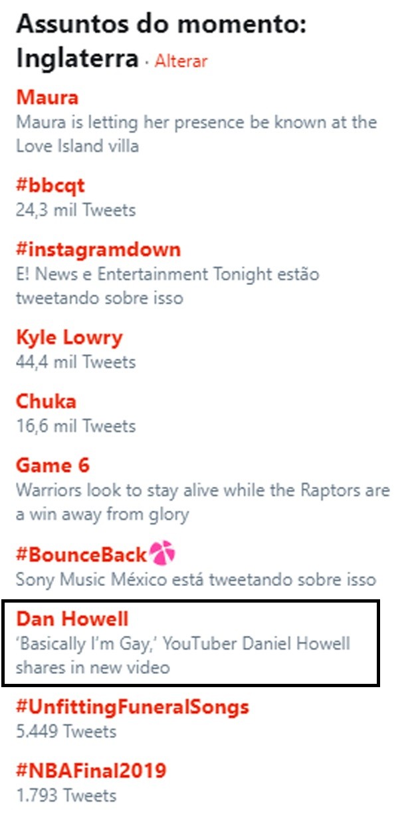Click the Sony Music México tweeting note
The image size is (412, 821).
tap(196, 579)
